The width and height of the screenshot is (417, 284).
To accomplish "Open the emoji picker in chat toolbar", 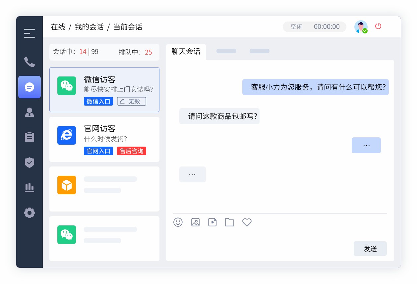I will click(178, 222).
